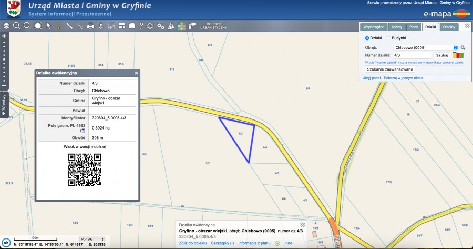Screen dimensions: 473x249
Task: Click the red highlight color swatch
Action: [458, 55]
